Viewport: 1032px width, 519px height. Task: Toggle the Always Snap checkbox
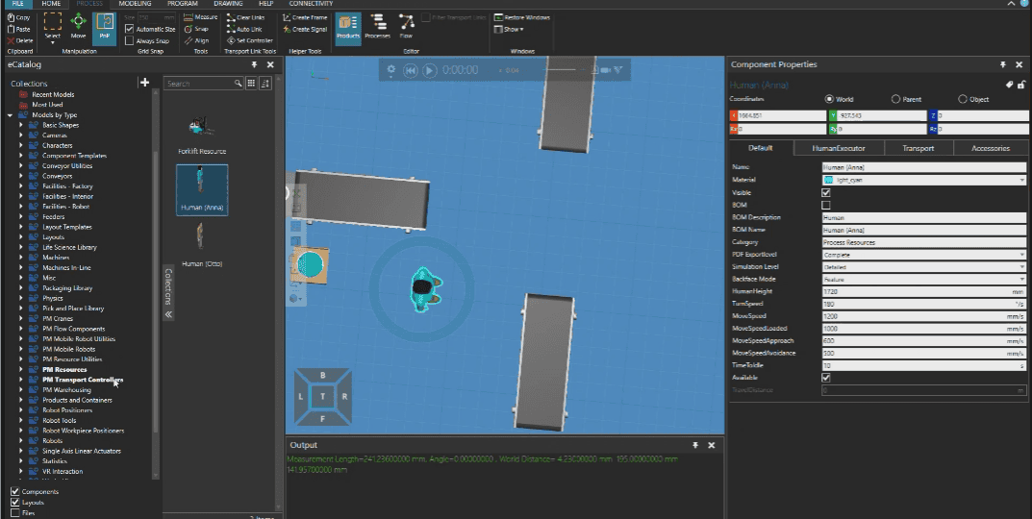130,40
